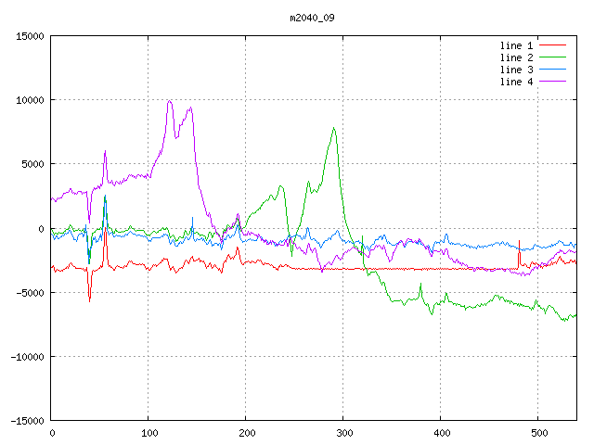Click the red line's lowest dip near x=40
594x445 pixels.
89,300
